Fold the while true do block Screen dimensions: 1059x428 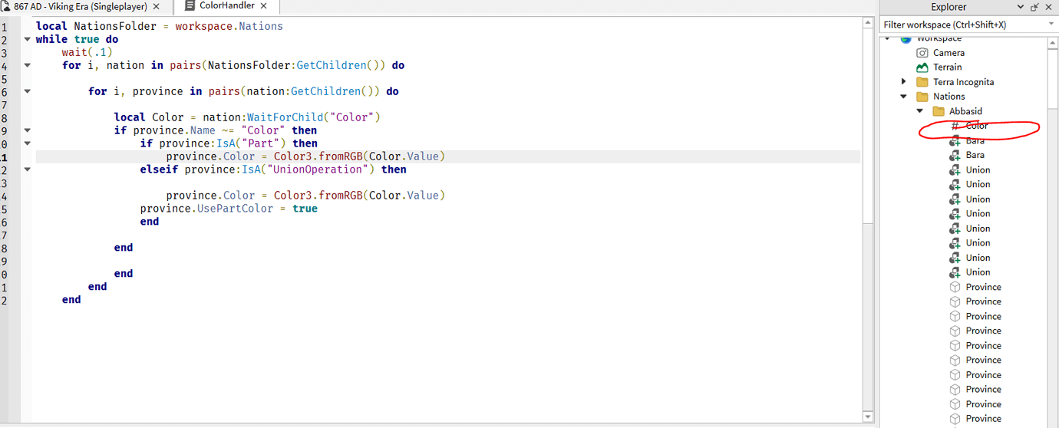click(28, 39)
